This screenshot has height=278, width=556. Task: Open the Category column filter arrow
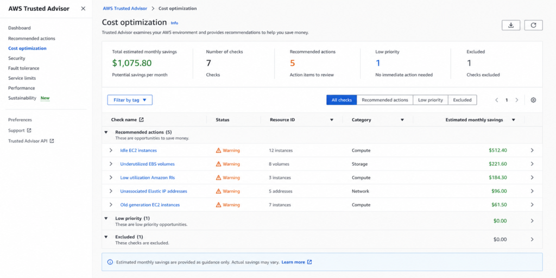tap(402, 120)
